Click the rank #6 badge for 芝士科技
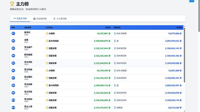200x112 pixels. [x=13, y=70]
